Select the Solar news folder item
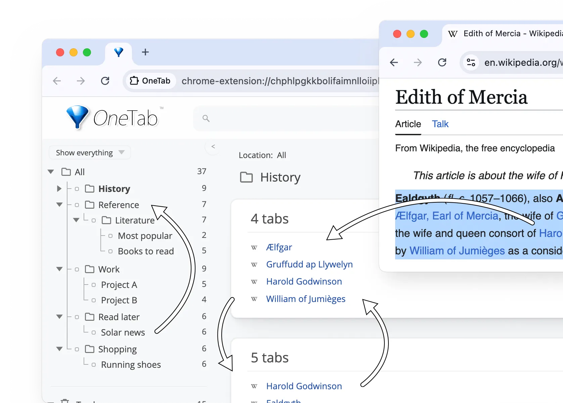The width and height of the screenshot is (563, 403). (123, 333)
